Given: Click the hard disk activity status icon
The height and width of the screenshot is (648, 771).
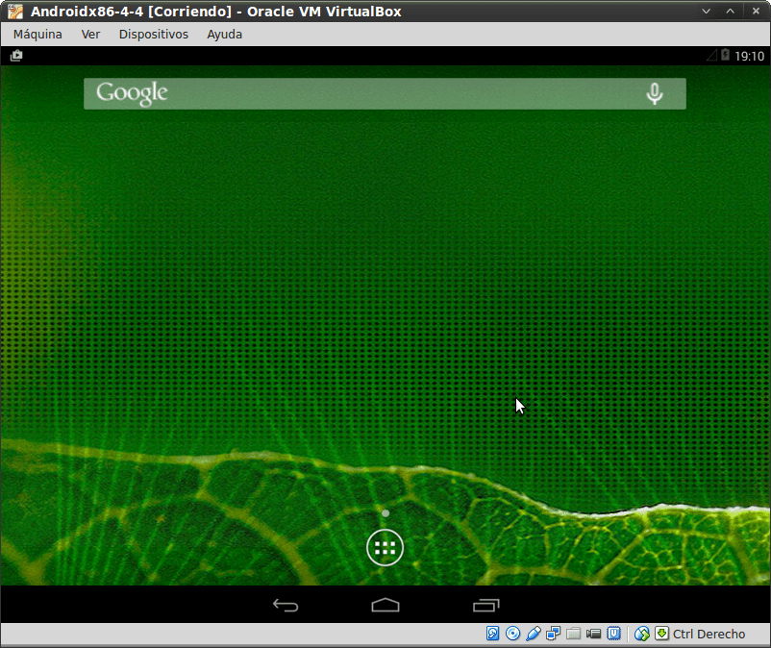Looking at the screenshot, I should point(492,634).
